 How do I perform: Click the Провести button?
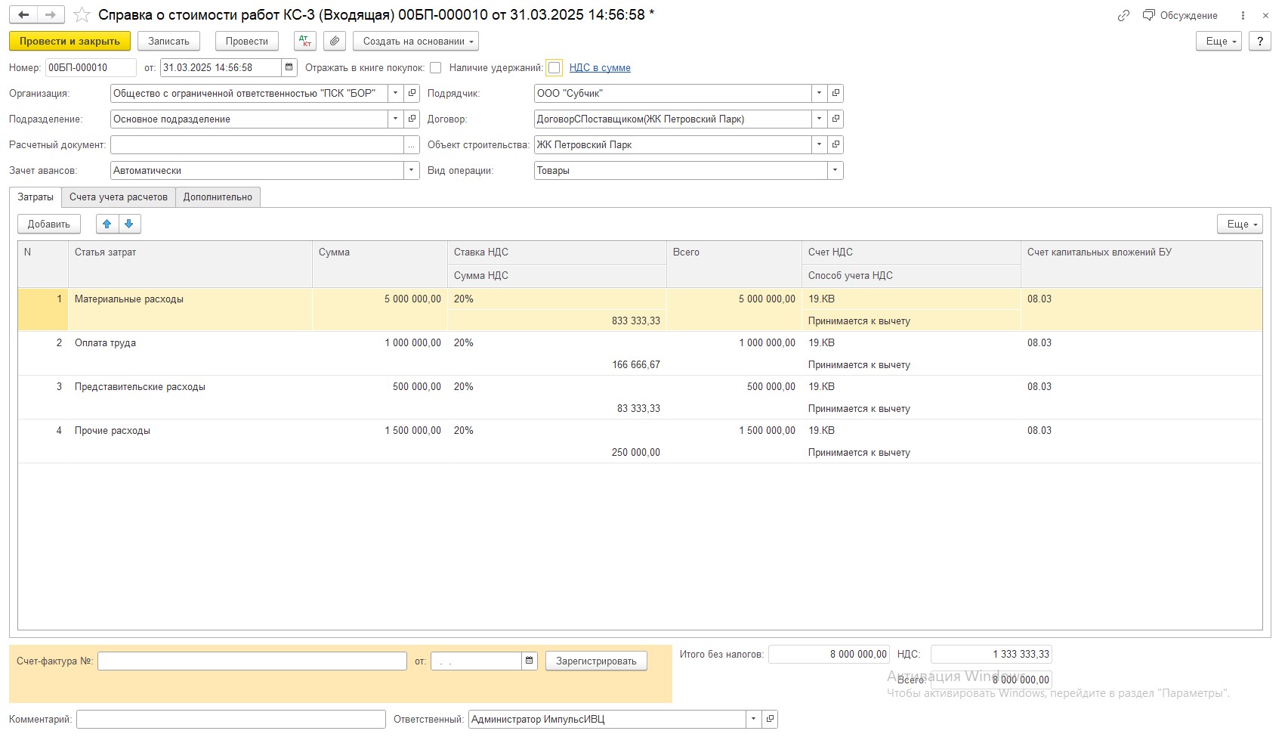click(247, 42)
